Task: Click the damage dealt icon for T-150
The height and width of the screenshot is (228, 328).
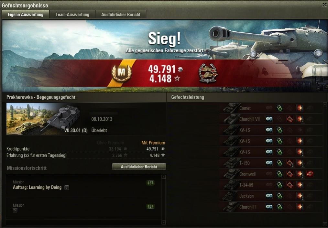Action: point(300,163)
